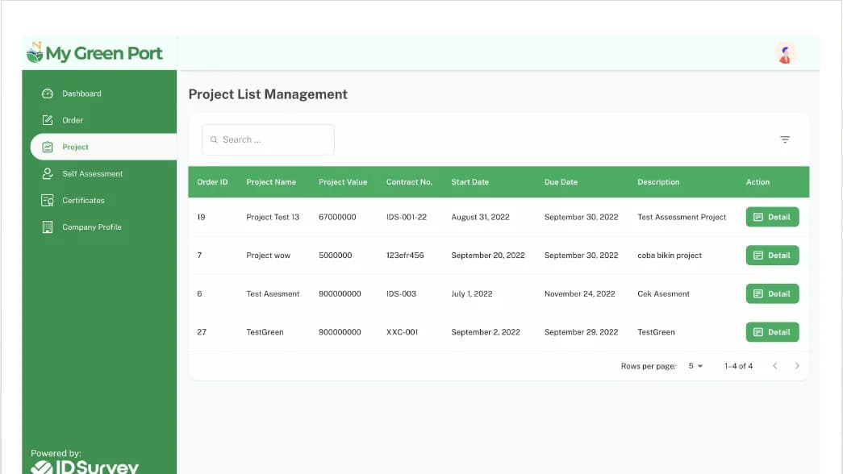The height and width of the screenshot is (474, 843).
Task: Open the table filter icon
Action: pos(785,139)
